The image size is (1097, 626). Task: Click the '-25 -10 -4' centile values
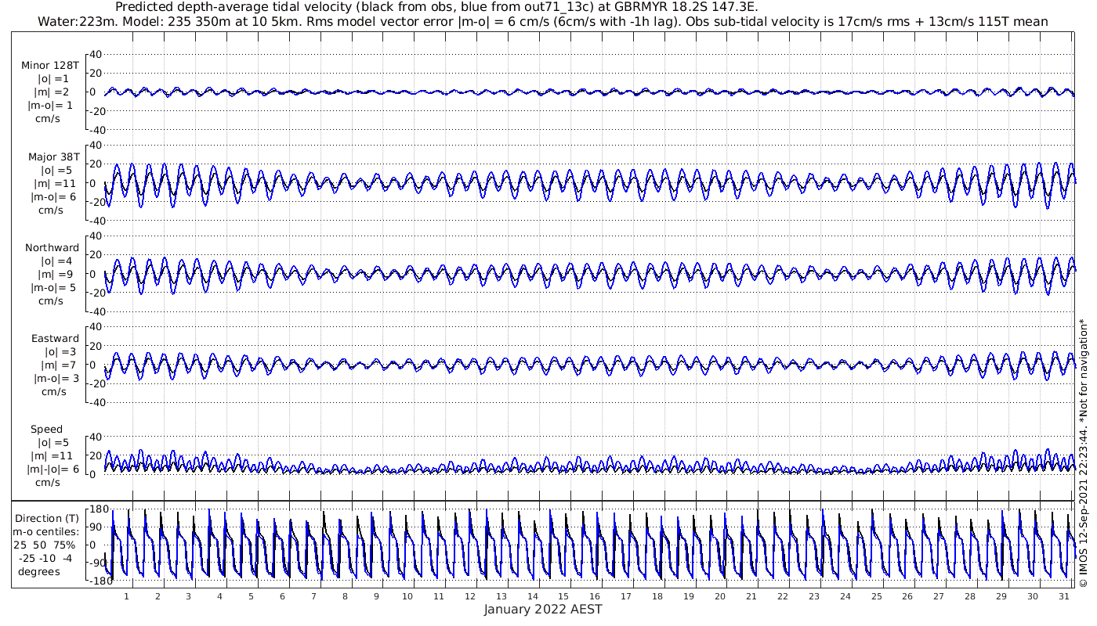coord(47,558)
